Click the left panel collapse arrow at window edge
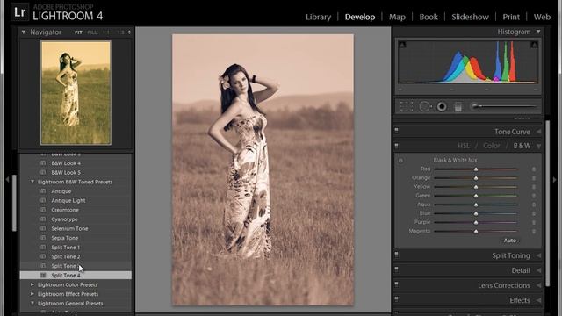 [x=7, y=179]
